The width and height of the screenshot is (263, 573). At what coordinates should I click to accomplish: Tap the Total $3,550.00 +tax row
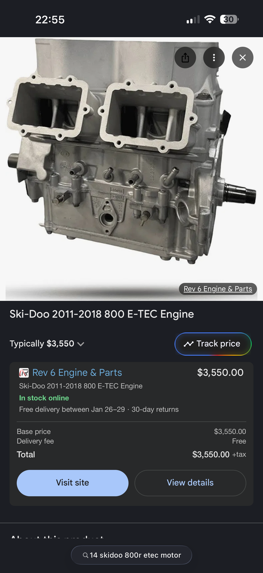pos(131,455)
